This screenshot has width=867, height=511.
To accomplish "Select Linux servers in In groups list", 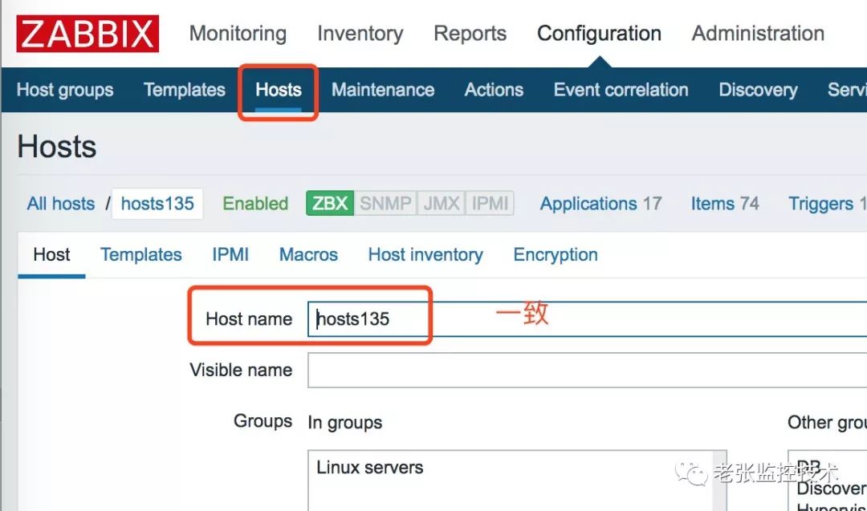I will tap(370, 468).
